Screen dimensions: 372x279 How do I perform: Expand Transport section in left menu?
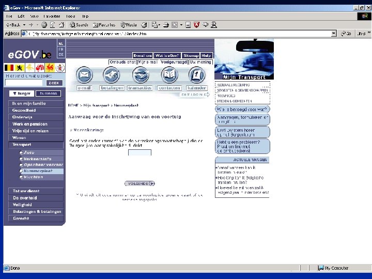click(x=36, y=145)
